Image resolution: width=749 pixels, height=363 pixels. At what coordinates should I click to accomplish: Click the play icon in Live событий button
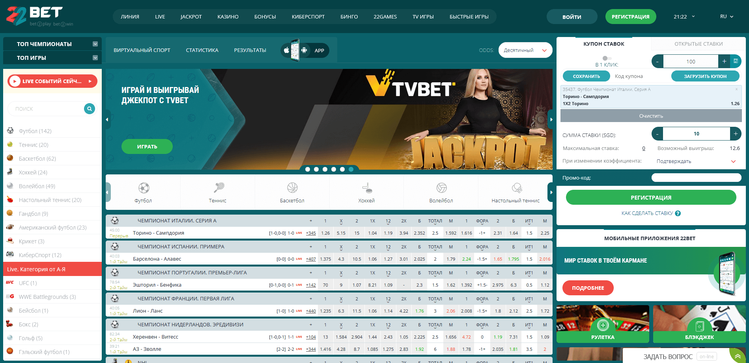point(15,81)
